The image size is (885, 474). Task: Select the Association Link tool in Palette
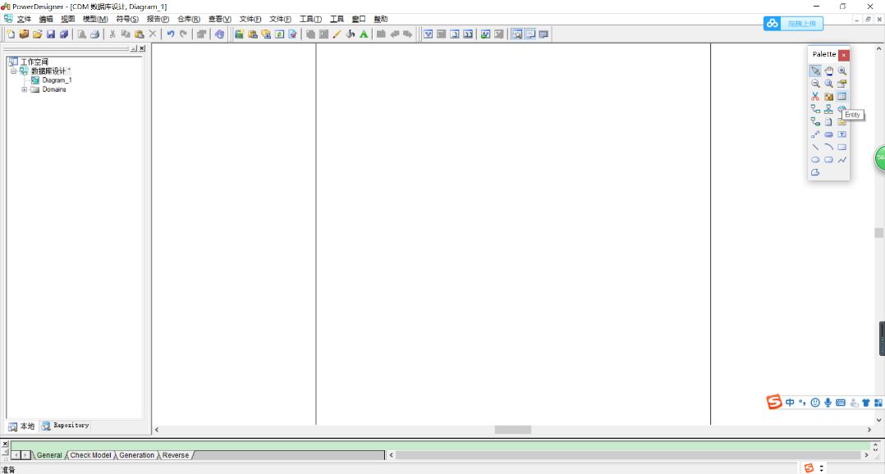tap(815, 121)
